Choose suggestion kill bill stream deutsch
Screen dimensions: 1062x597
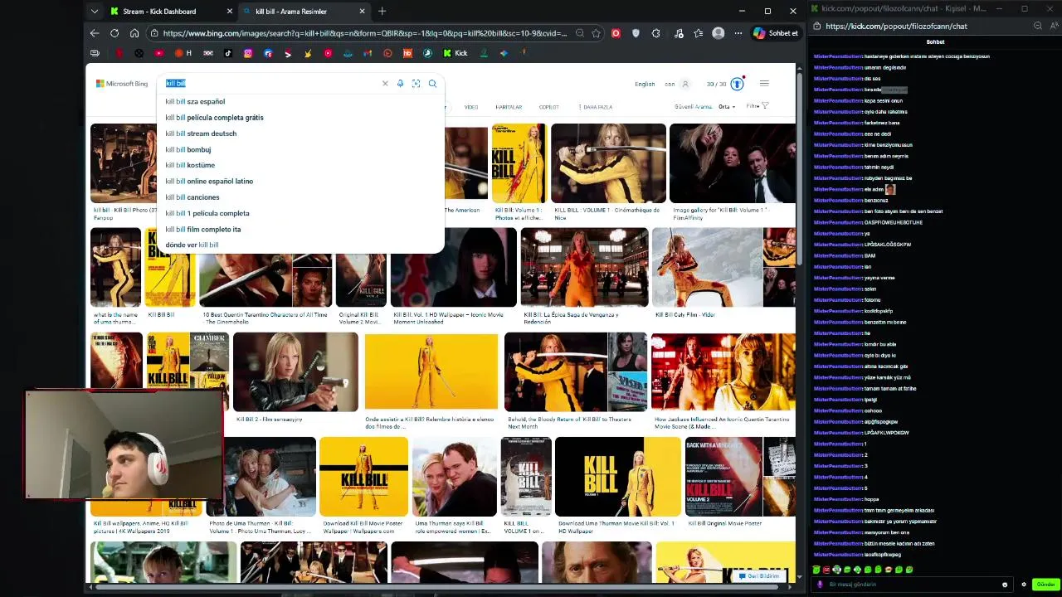pyautogui.click(x=300, y=133)
